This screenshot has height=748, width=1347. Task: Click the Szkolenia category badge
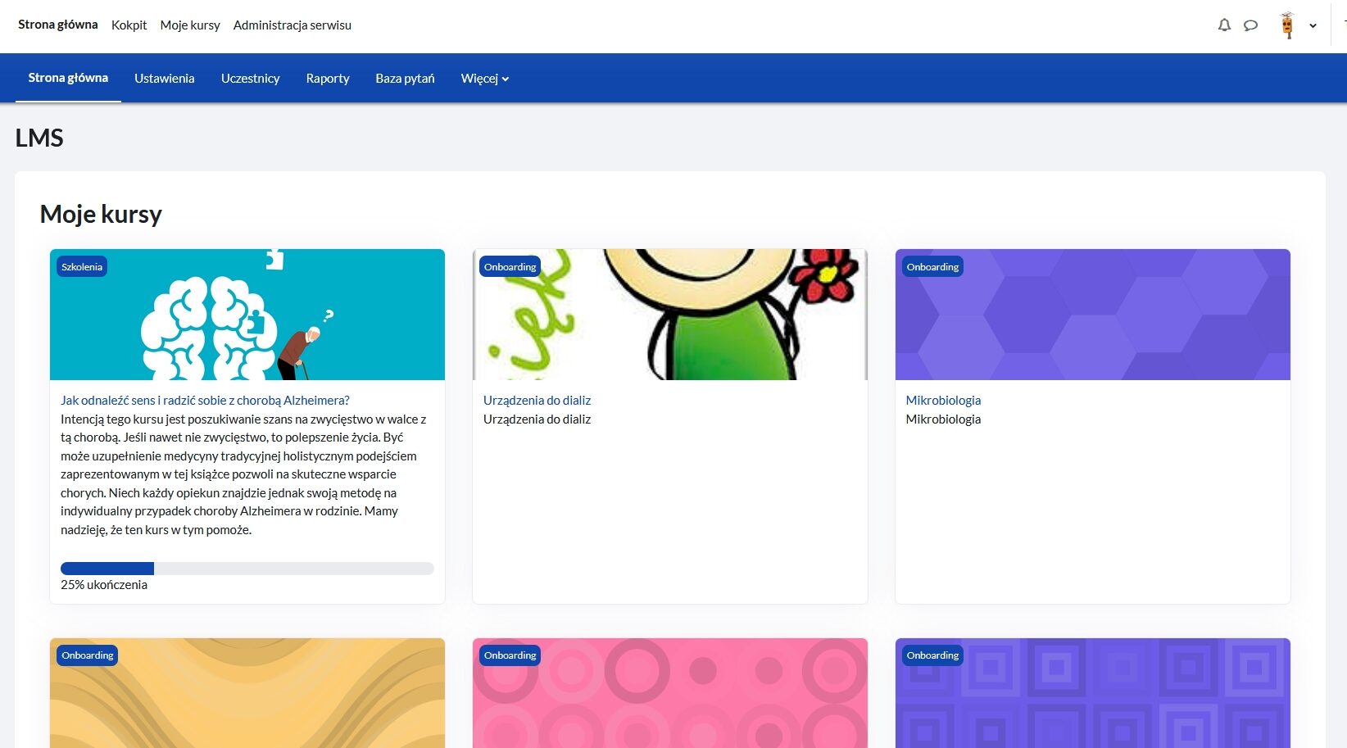tap(82, 267)
